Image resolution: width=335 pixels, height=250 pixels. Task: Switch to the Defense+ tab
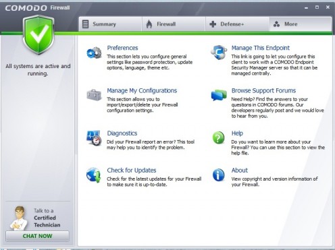pyautogui.click(x=238, y=24)
